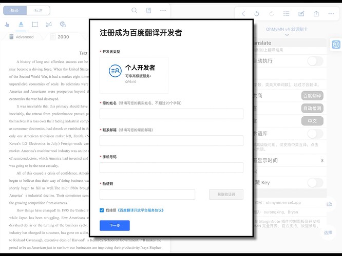
Task: Open the document toolbar's three-dot menu
Action: tap(163, 10)
